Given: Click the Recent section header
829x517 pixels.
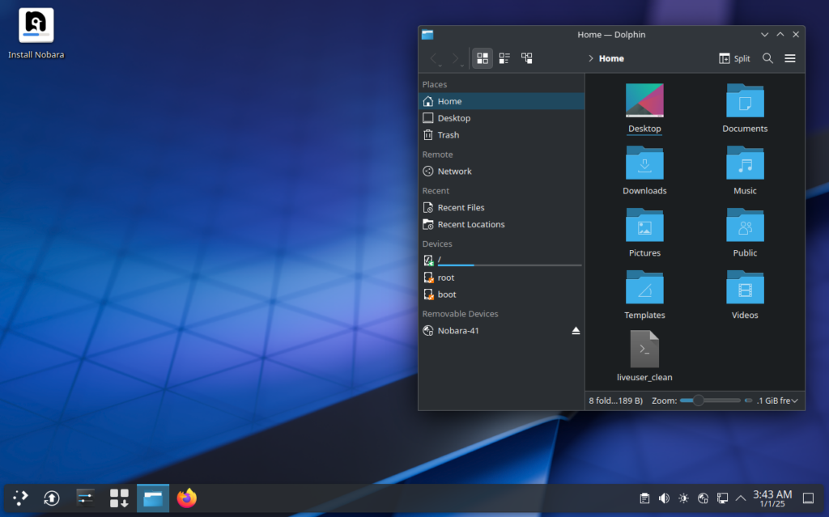Looking at the screenshot, I should [435, 190].
